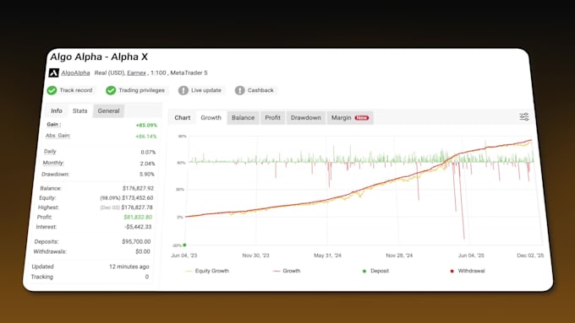Click the Cashback label
The height and width of the screenshot is (323, 575).
[260, 90]
